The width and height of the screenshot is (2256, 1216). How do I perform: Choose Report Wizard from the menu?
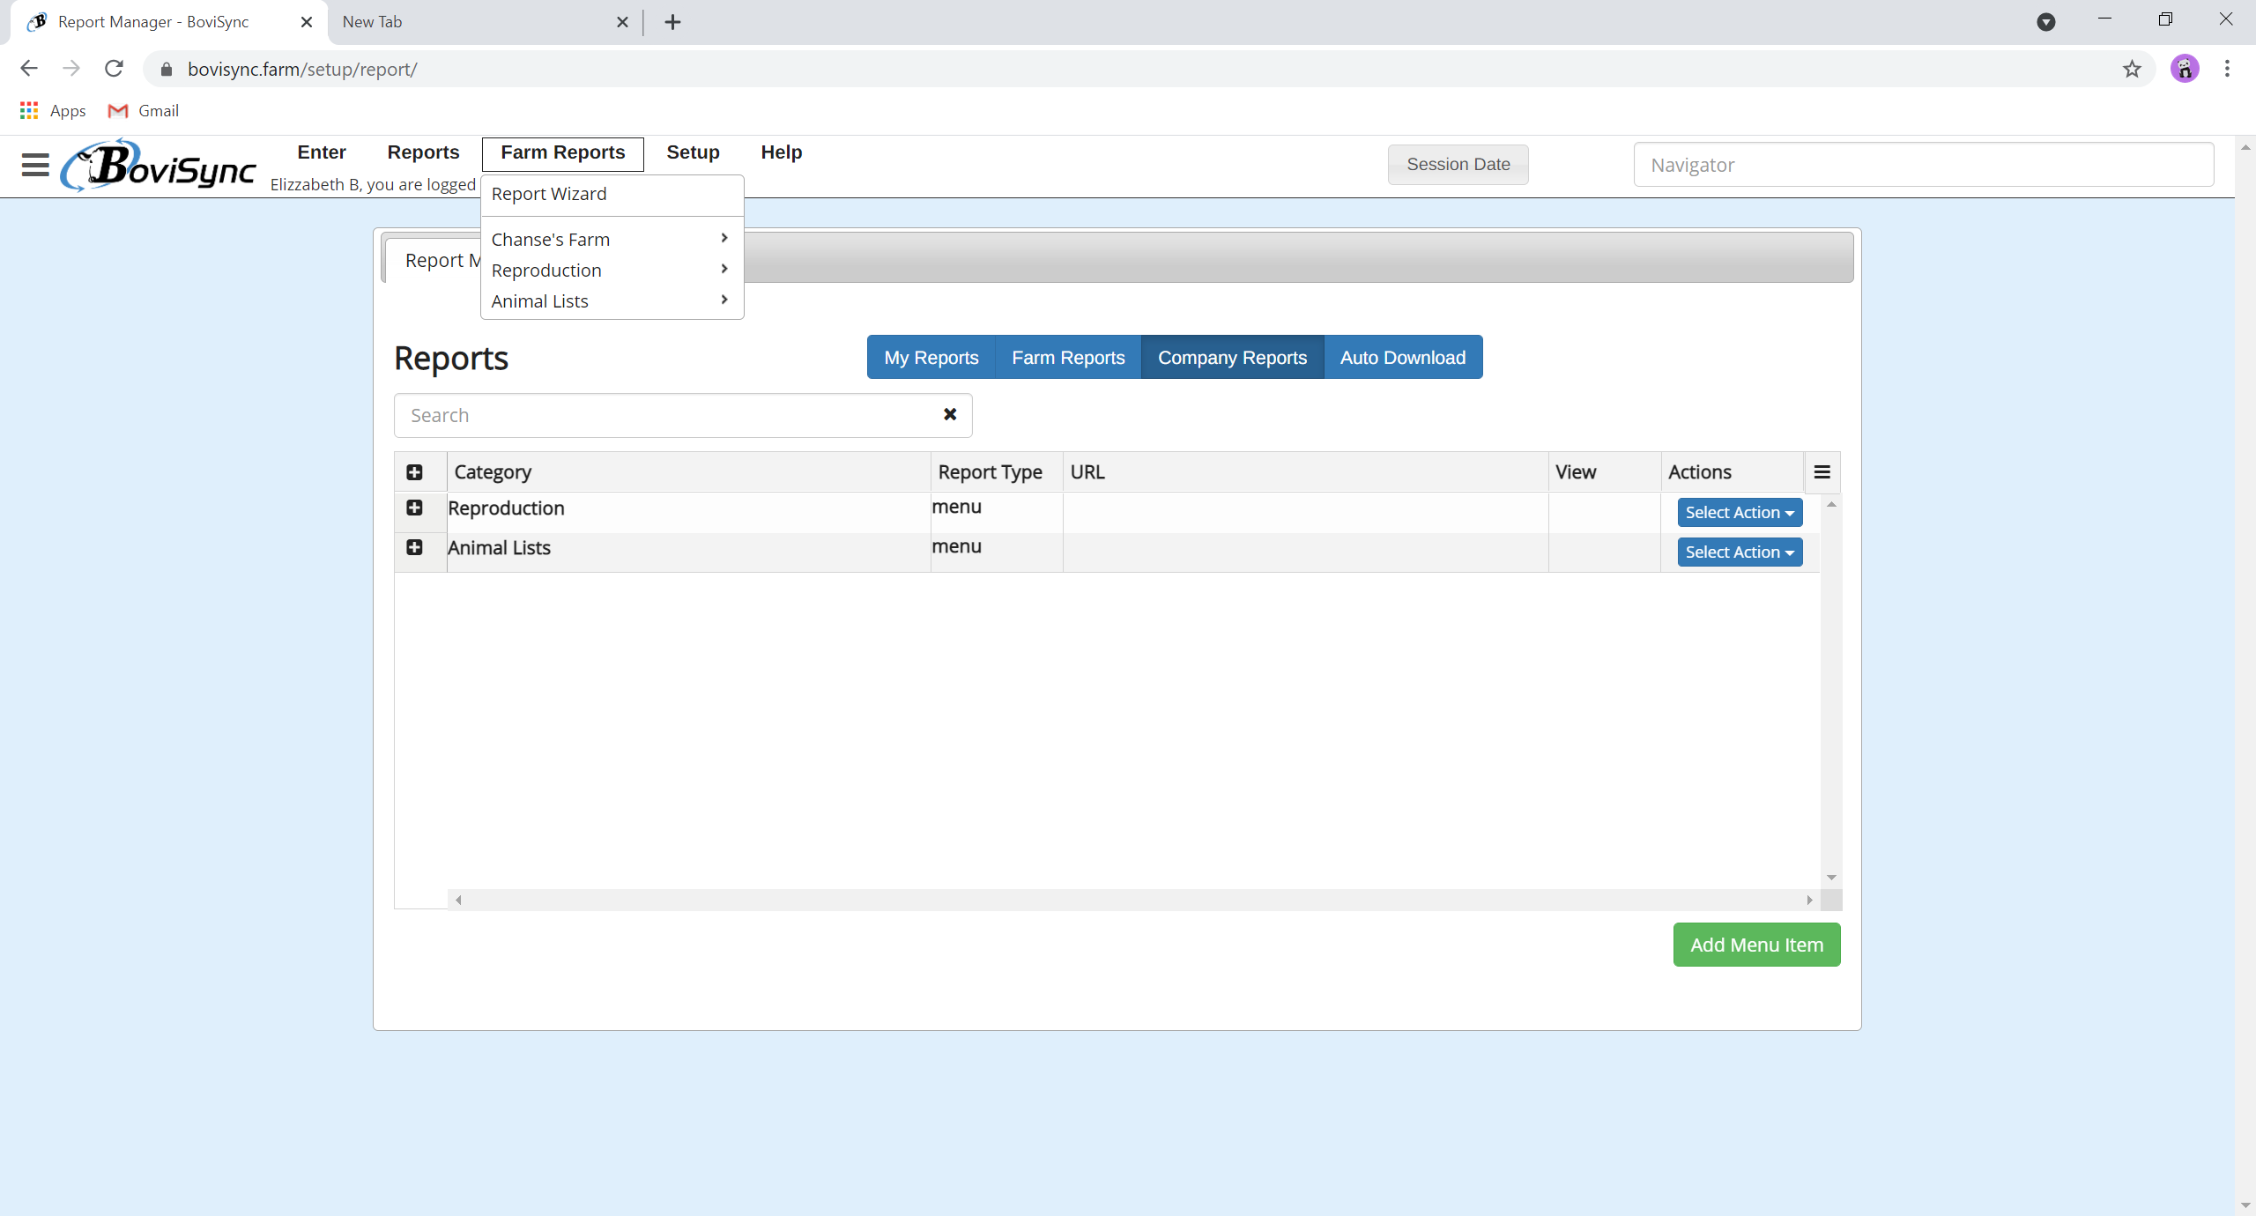549,194
